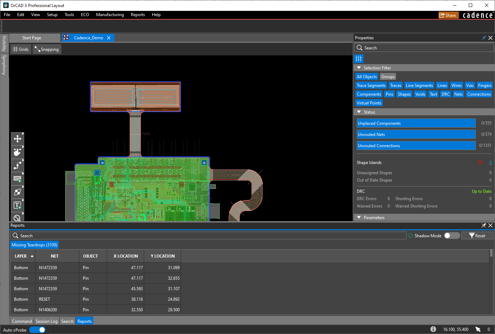Click the properties filter sliders icon
495x334 pixels.
359,59
